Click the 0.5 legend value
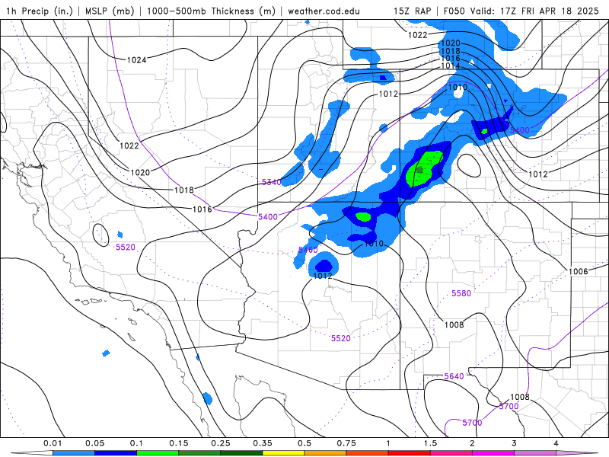The width and height of the screenshot is (609, 457). [304, 443]
